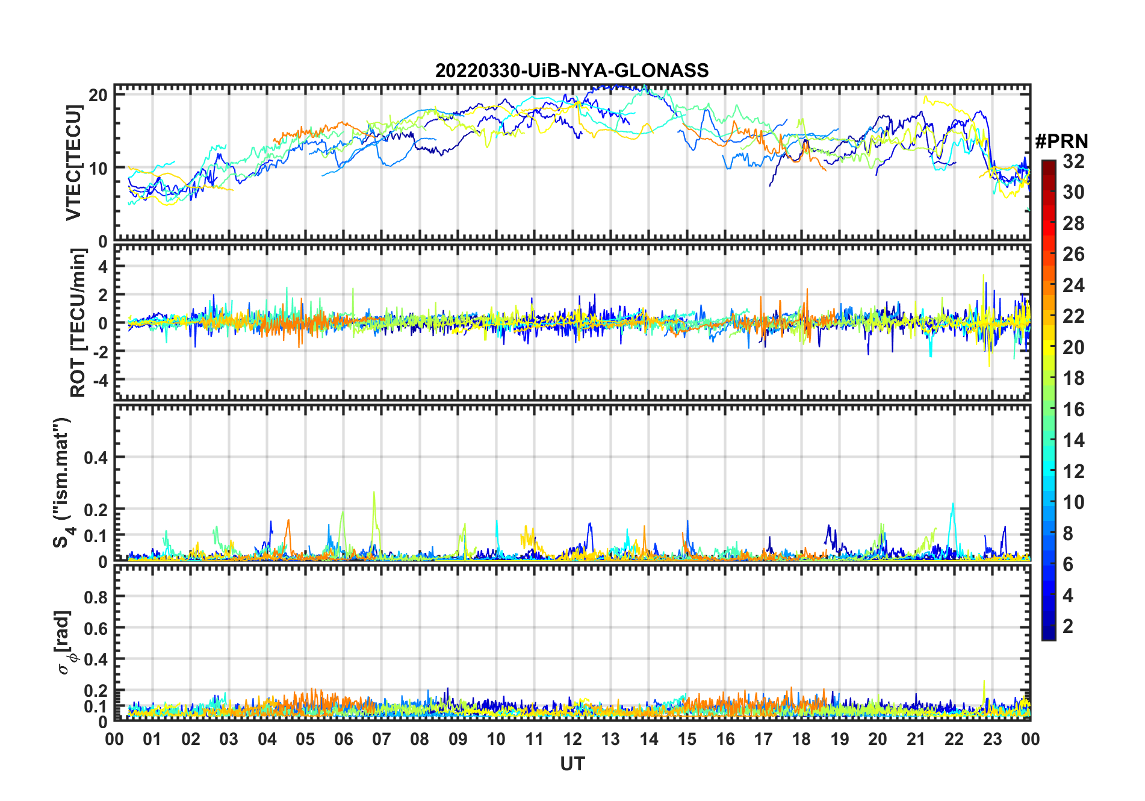Click x-axis tick label 12
The image size is (1145, 801).
click(x=572, y=739)
